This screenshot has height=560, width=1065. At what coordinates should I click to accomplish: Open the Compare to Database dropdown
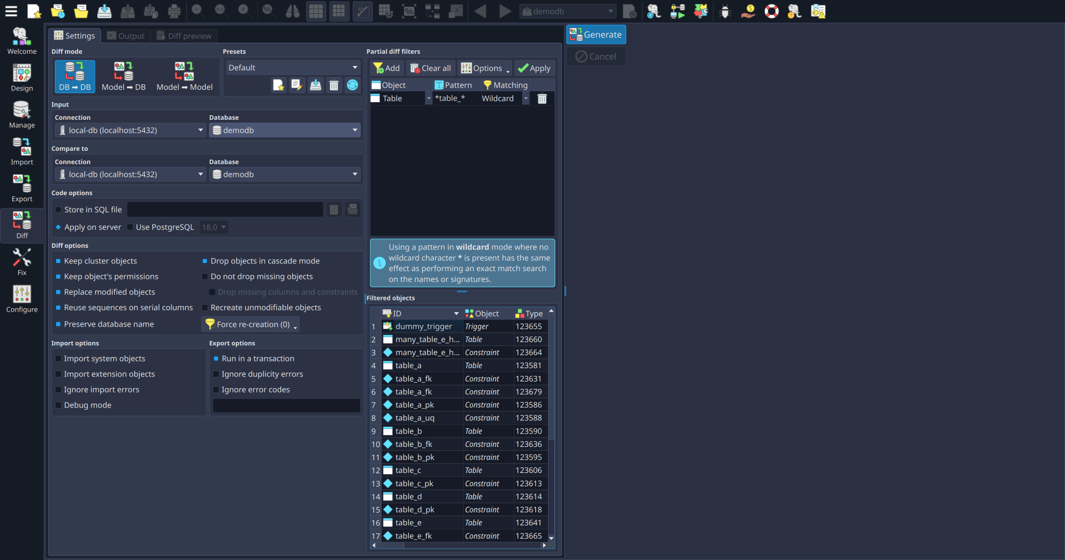(x=285, y=174)
